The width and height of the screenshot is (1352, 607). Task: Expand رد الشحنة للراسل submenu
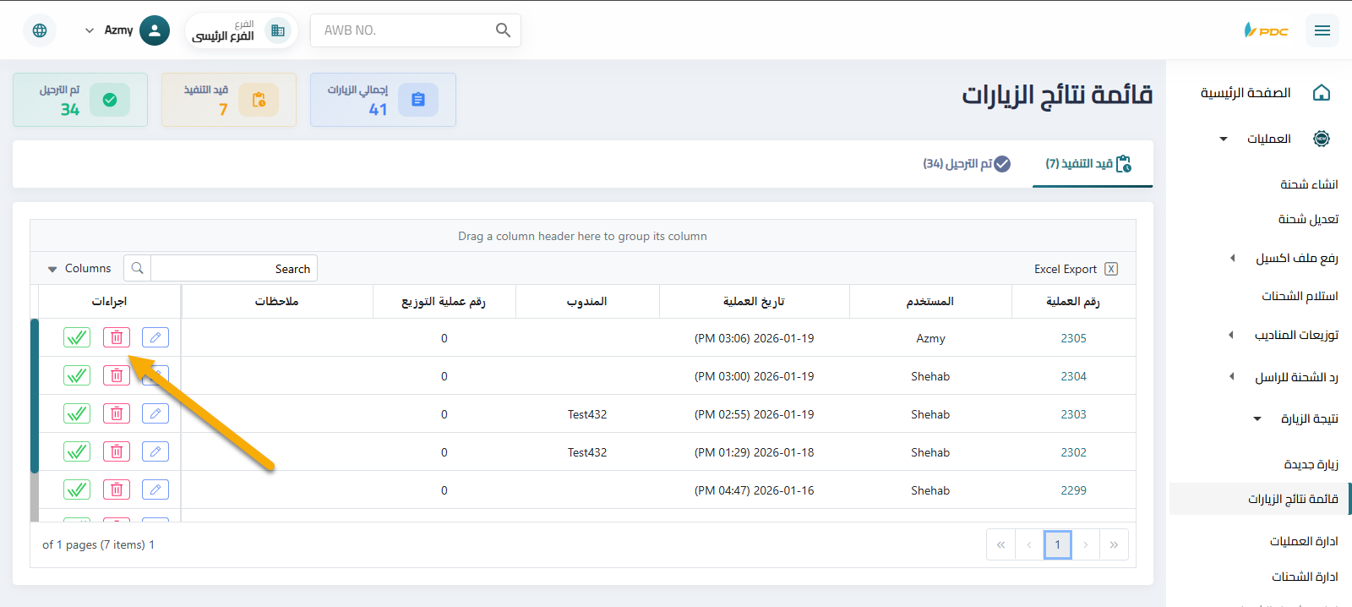click(1231, 376)
